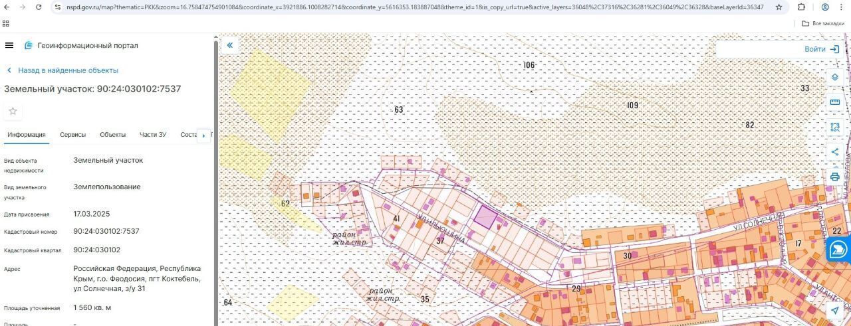Switch to the Сервисы tab
The width and height of the screenshot is (851, 326).
click(73, 135)
